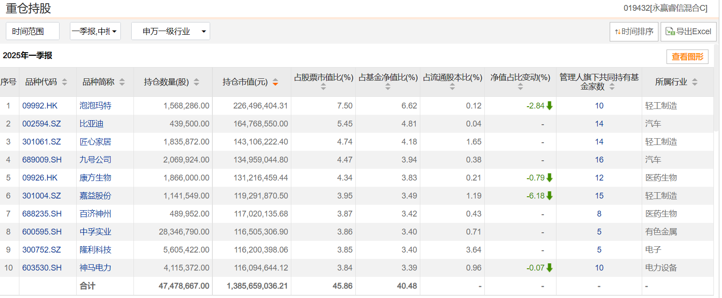Open stock code 300752.SZ link

(41, 250)
